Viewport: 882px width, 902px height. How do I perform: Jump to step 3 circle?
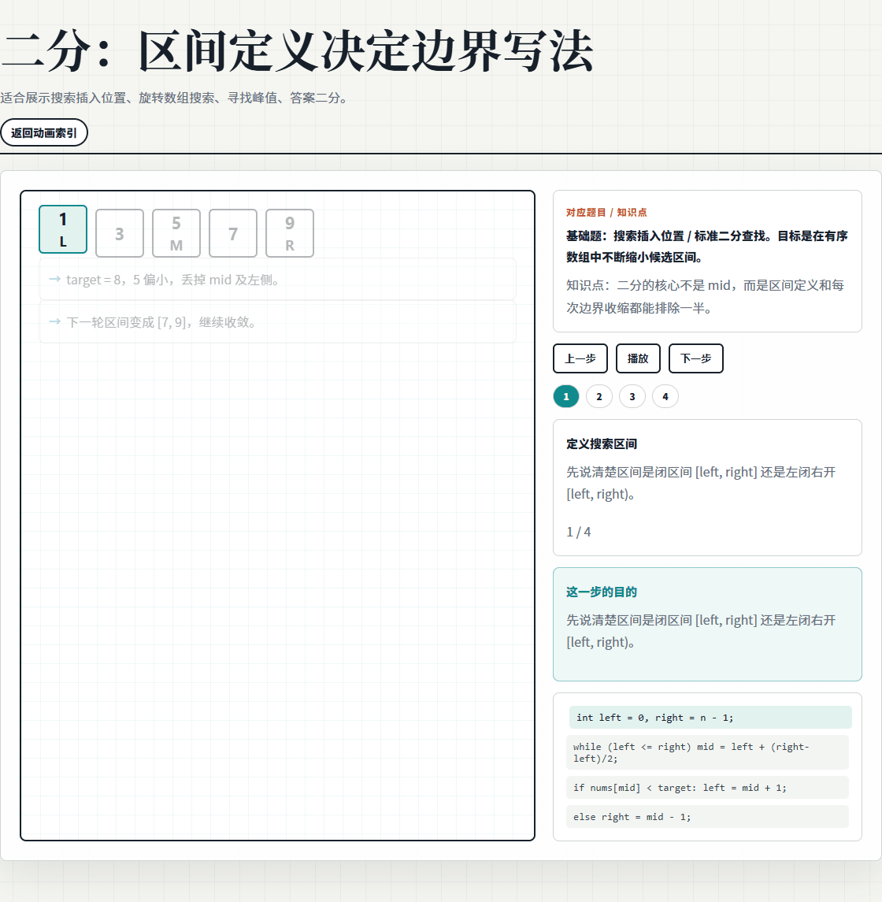point(632,396)
